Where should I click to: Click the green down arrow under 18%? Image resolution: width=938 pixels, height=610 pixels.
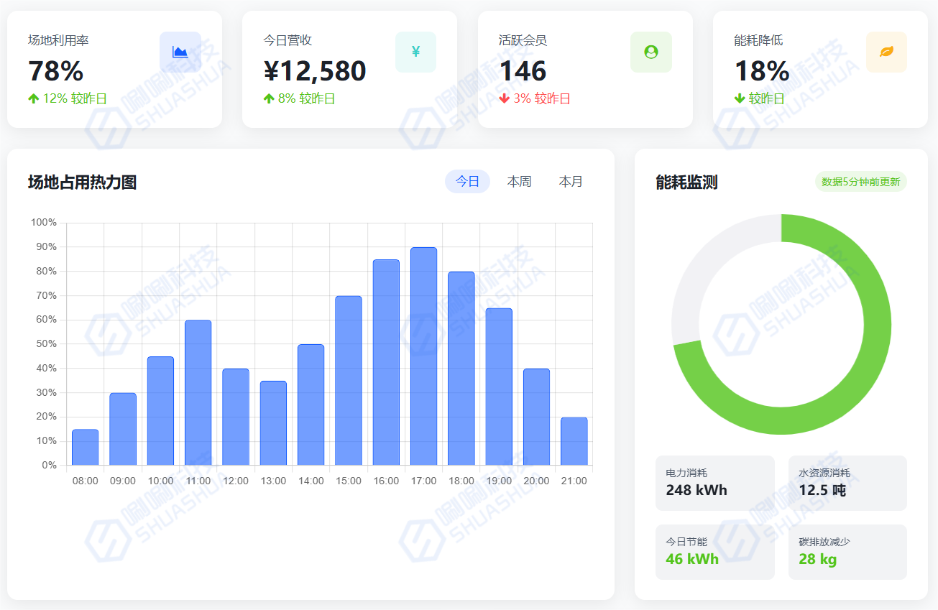click(740, 99)
